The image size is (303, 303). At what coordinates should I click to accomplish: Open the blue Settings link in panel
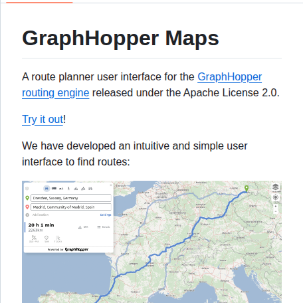tap(106, 215)
